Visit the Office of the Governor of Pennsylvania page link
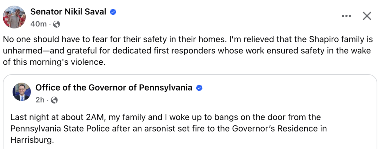The image size is (379, 149). coord(114,88)
